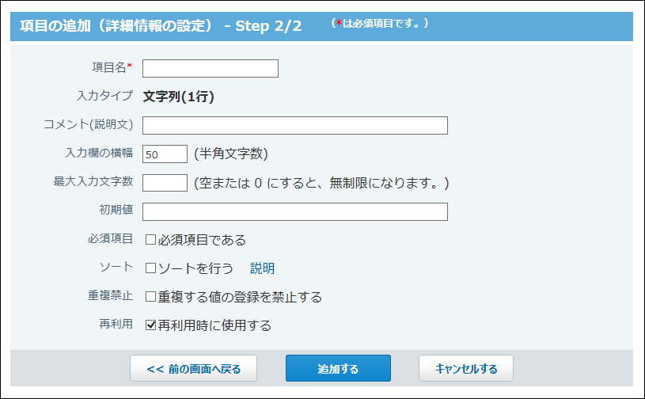The image size is (645, 399).
Task: Click the blue 追加する button
Action: tap(338, 369)
